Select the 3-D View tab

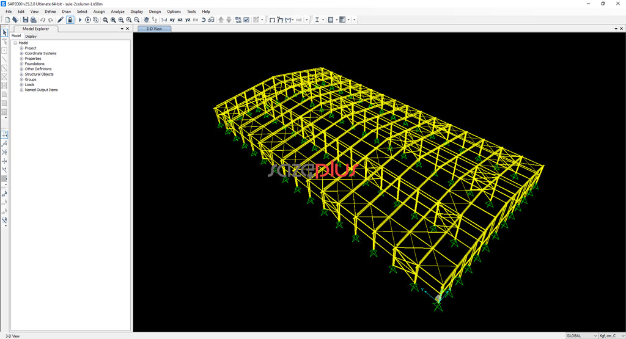coord(155,29)
